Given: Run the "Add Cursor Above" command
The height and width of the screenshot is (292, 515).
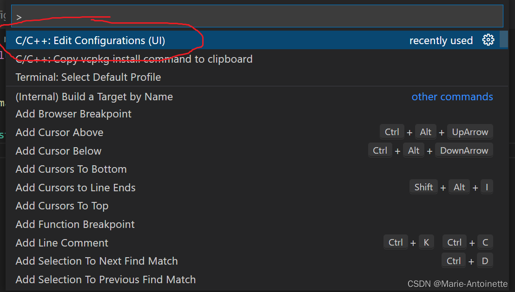Looking at the screenshot, I should click(59, 132).
